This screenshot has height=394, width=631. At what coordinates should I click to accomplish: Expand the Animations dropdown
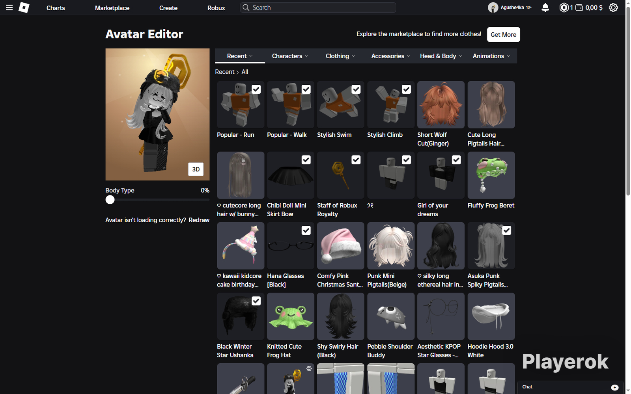(491, 56)
